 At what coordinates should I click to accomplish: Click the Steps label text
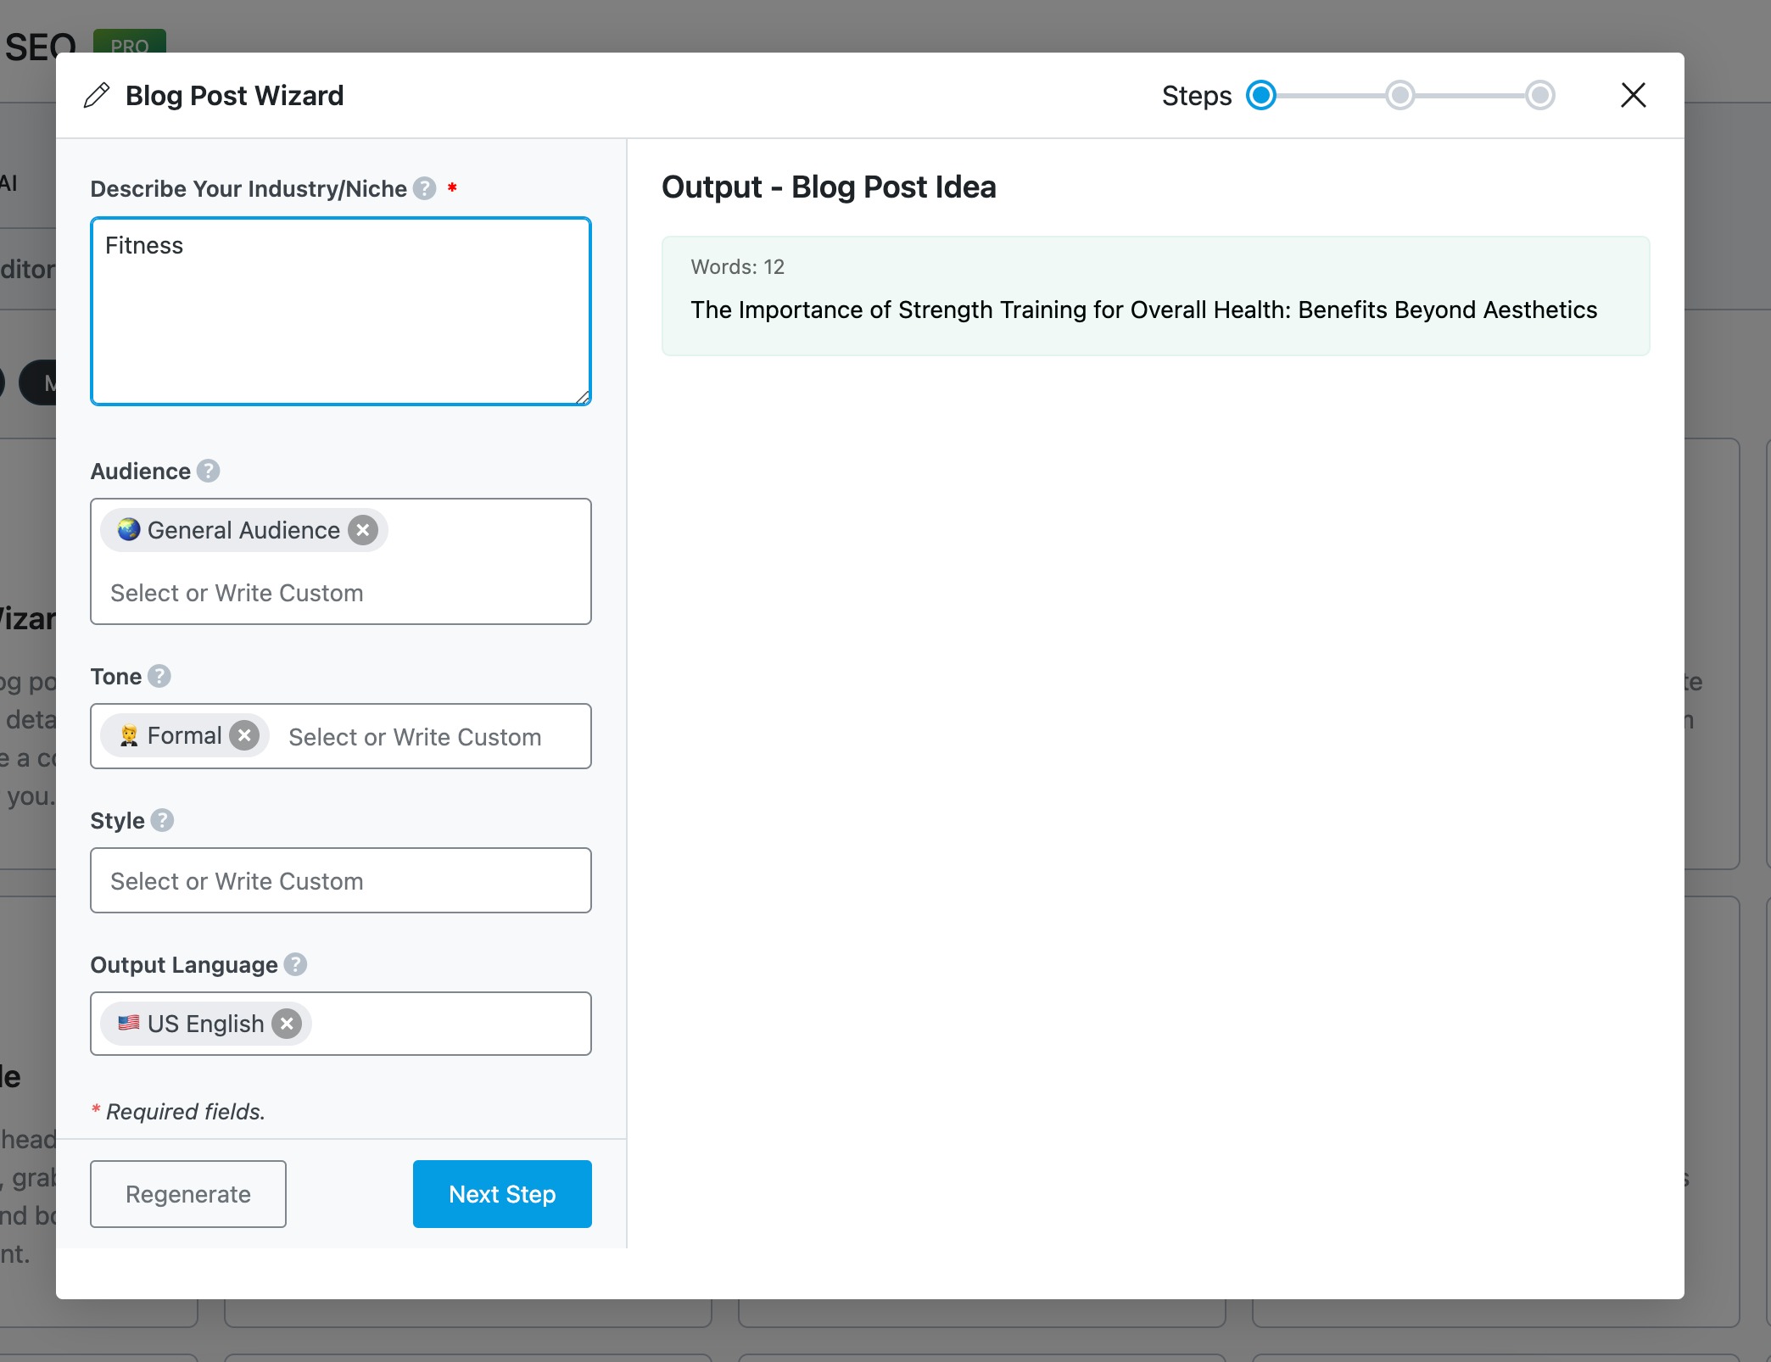[x=1196, y=96]
